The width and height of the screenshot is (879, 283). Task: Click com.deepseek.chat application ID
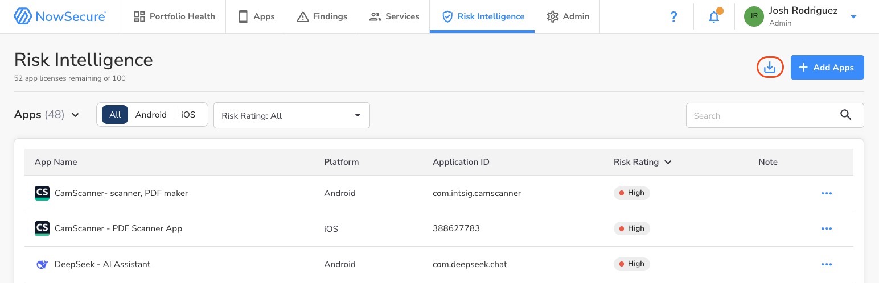click(x=470, y=264)
